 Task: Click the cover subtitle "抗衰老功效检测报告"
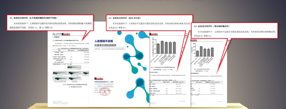pyautogui.click(x=105, y=45)
